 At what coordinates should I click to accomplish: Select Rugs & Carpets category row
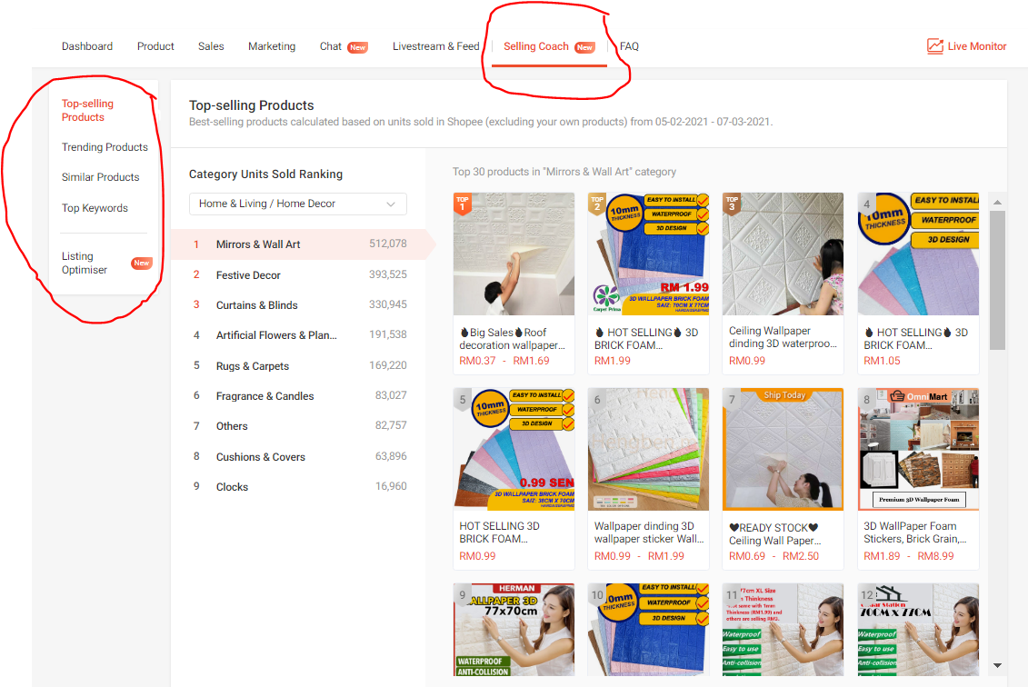[298, 366]
